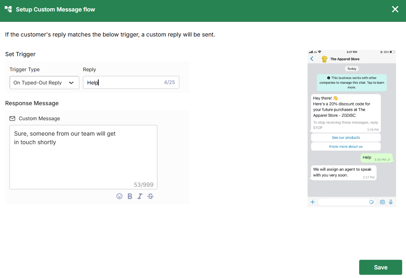The image size is (406, 278).
Task: Save the custom message flow
Action: pyautogui.click(x=380, y=267)
